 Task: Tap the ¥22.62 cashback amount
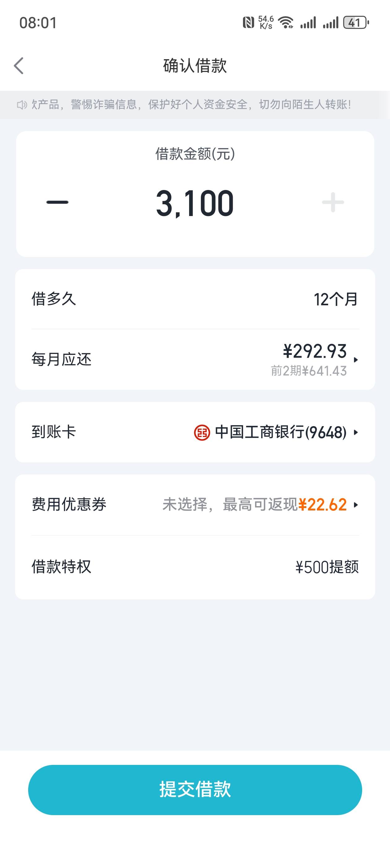click(x=323, y=505)
